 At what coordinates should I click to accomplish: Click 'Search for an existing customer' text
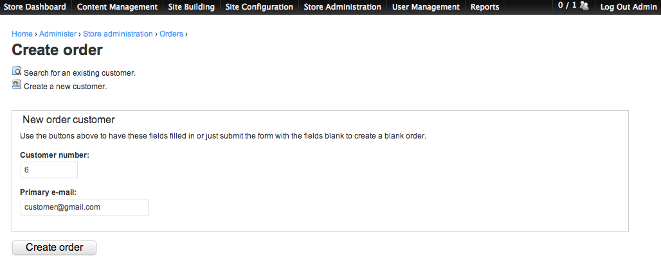[80, 73]
